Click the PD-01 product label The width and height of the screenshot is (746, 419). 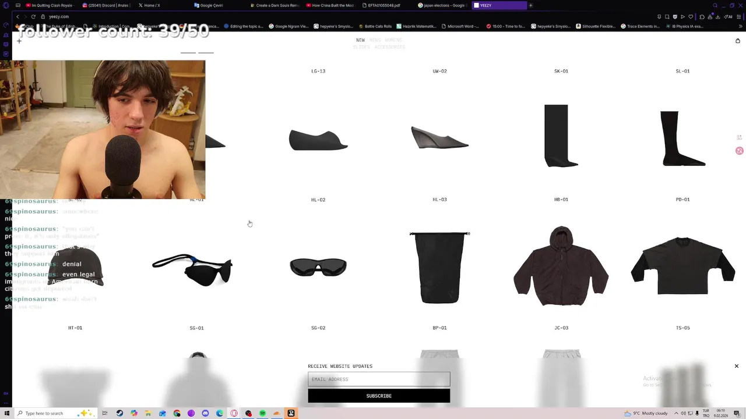coord(682,200)
